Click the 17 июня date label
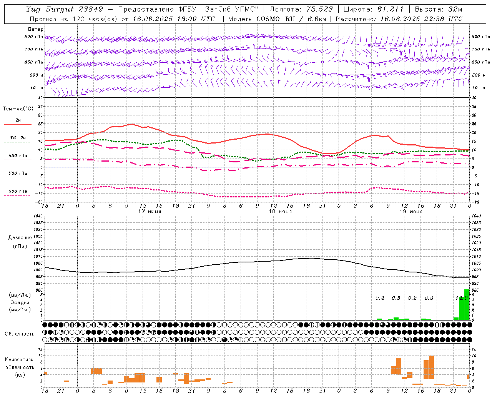Image resolution: width=492 pixels, height=394 pixels. pos(150,212)
